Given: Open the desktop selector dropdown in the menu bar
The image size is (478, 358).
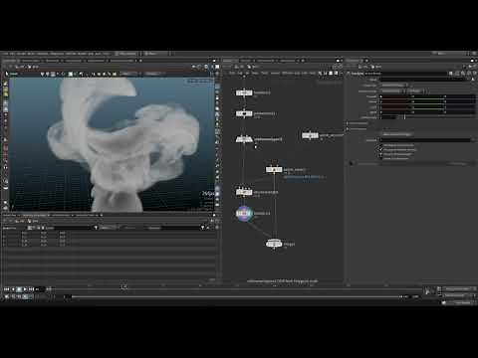Looking at the screenshot, I should click(x=127, y=54).
